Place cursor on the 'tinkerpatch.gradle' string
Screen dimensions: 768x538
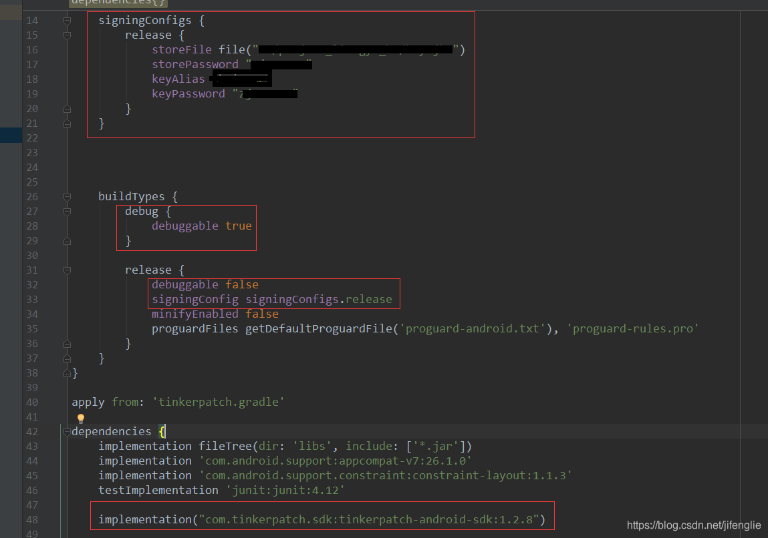[x=217, y=402]
